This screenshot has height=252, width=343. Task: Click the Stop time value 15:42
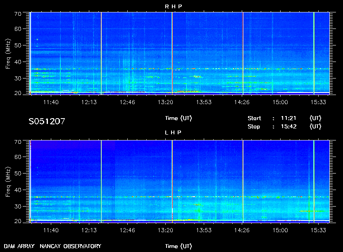pyautogui.click(x=288, y=126)
